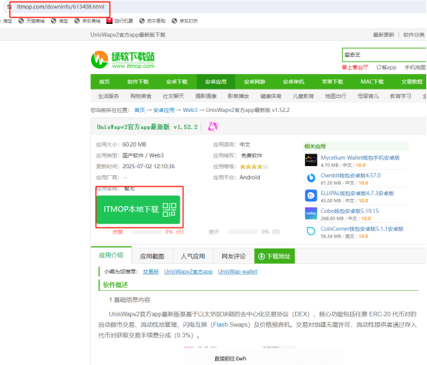Select the 地图出行 subcategory

pyautogui.click(x=336, y=96)
